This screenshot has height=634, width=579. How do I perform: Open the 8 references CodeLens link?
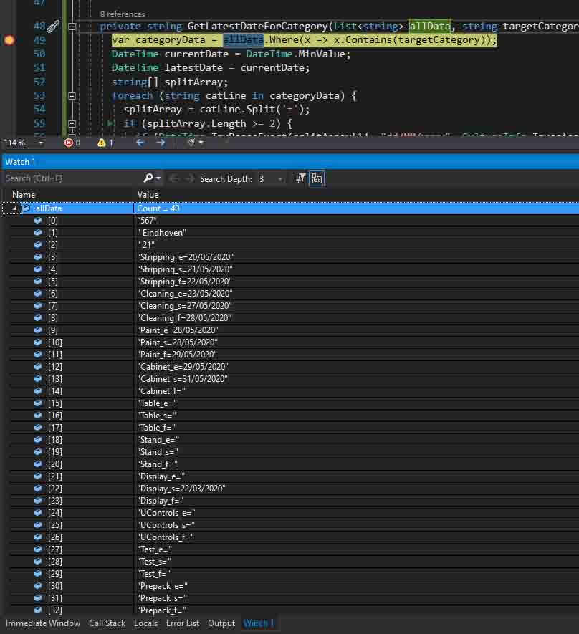click(123, 14)
